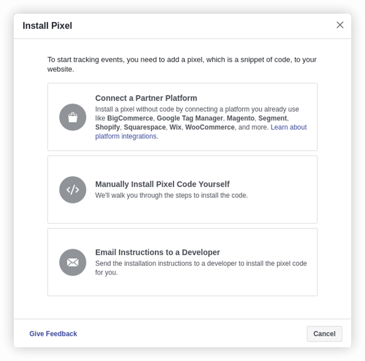Image resolution: width=365 pixels, height=361 pixels.
Task: Click the bold Squarespace platform name
Action: click(145, 127)
